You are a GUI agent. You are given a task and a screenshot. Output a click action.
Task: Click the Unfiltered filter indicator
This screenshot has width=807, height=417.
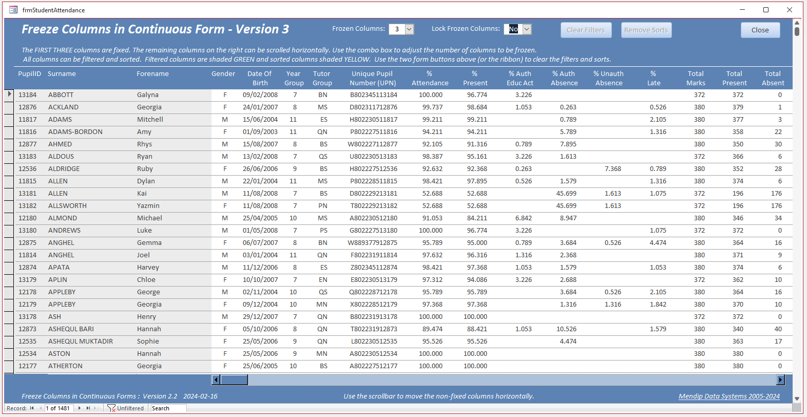126,408
